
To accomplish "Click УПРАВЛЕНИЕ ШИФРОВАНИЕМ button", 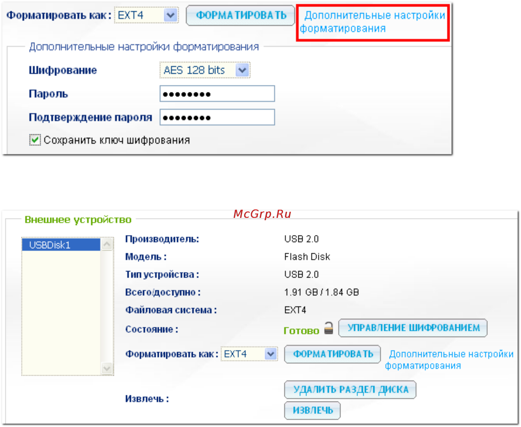I will [413, 328].
